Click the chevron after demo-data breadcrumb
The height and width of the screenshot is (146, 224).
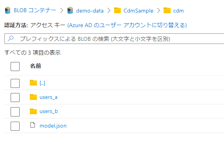point(109,11)
